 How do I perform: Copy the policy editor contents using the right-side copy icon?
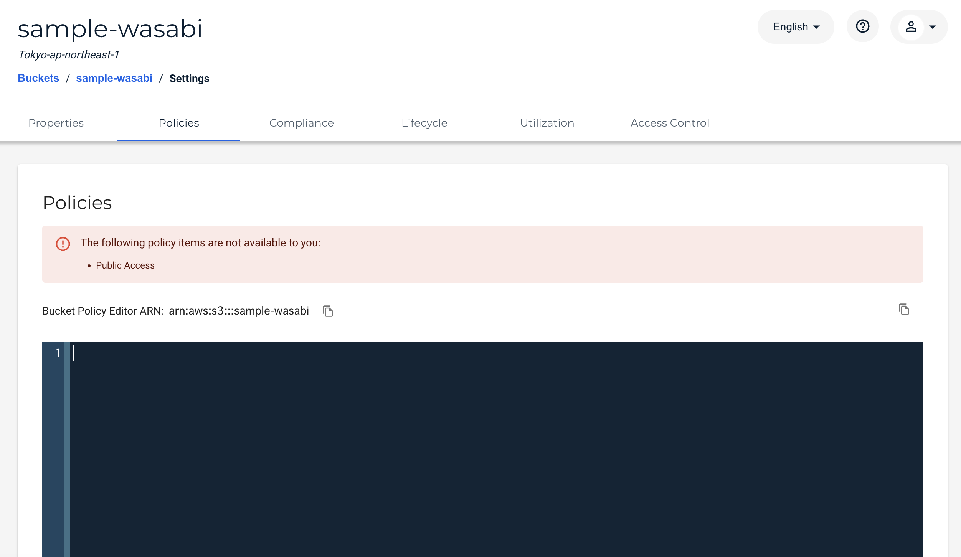tap(904, 309)
